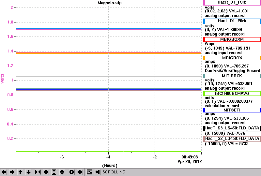
Task: Click the calculation record description
Action: (x=222, y=106)
